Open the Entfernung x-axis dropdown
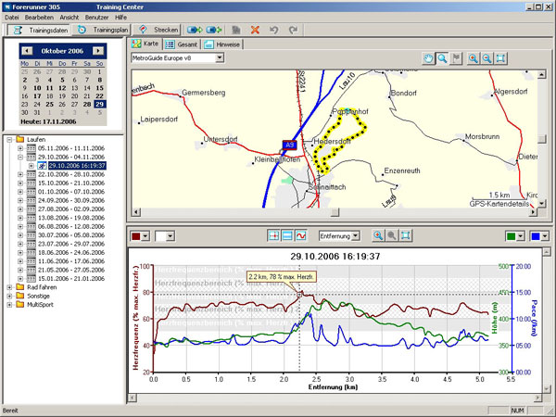Screen dimensions: 556x417 click(355, 236)
